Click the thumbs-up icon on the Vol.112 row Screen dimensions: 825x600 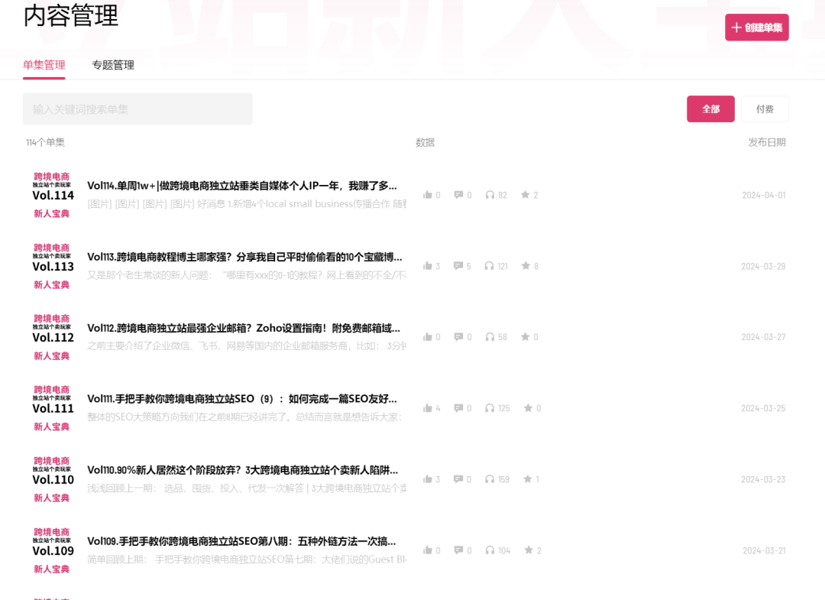click(429, 336)
